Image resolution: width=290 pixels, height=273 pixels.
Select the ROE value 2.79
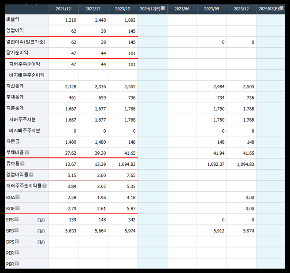click(72, 209)
